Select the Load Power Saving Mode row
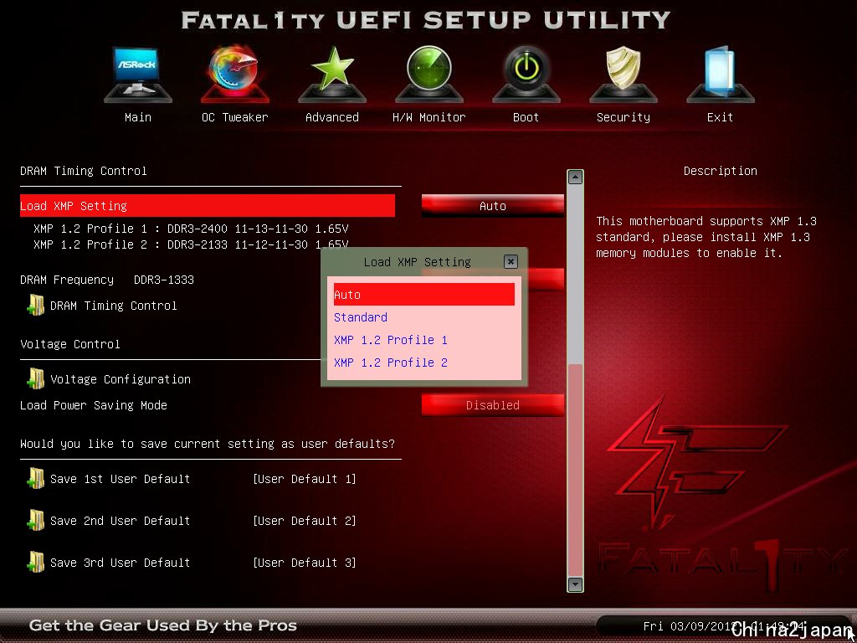Image resolution: width=857 pixels, height=643 pixels. click(x=94, y=405)
